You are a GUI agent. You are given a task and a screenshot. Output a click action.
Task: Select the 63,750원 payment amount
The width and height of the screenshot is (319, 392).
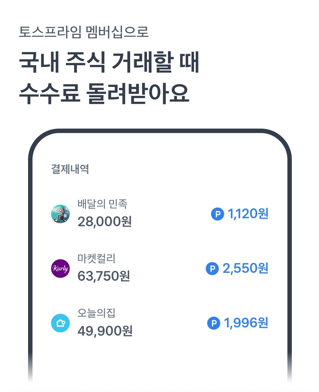click(104, 276)
